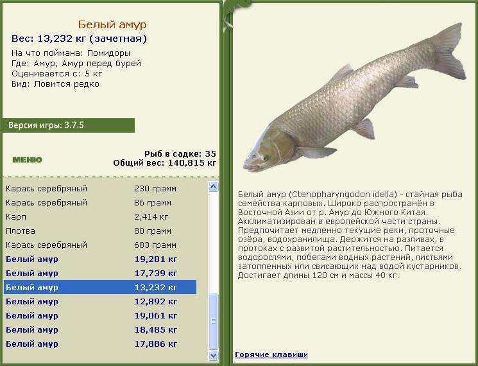Select Карась серебряный 230 грамм row
The image size is (478, 366).
tap(100, 189)
